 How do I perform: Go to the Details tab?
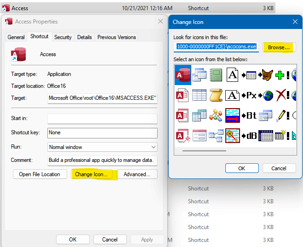85,37
